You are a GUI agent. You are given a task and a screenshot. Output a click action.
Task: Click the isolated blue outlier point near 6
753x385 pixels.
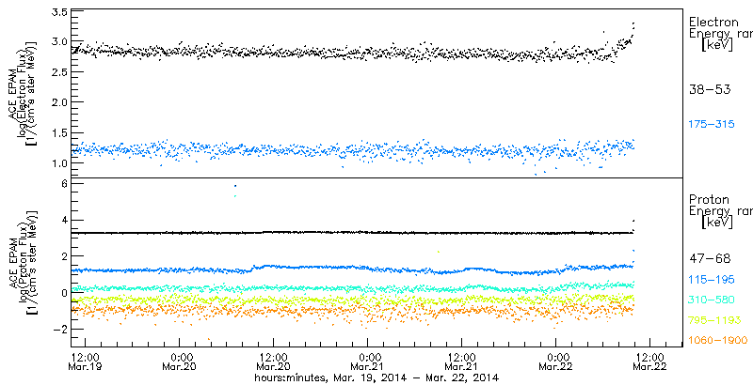[x=235, y=186]
